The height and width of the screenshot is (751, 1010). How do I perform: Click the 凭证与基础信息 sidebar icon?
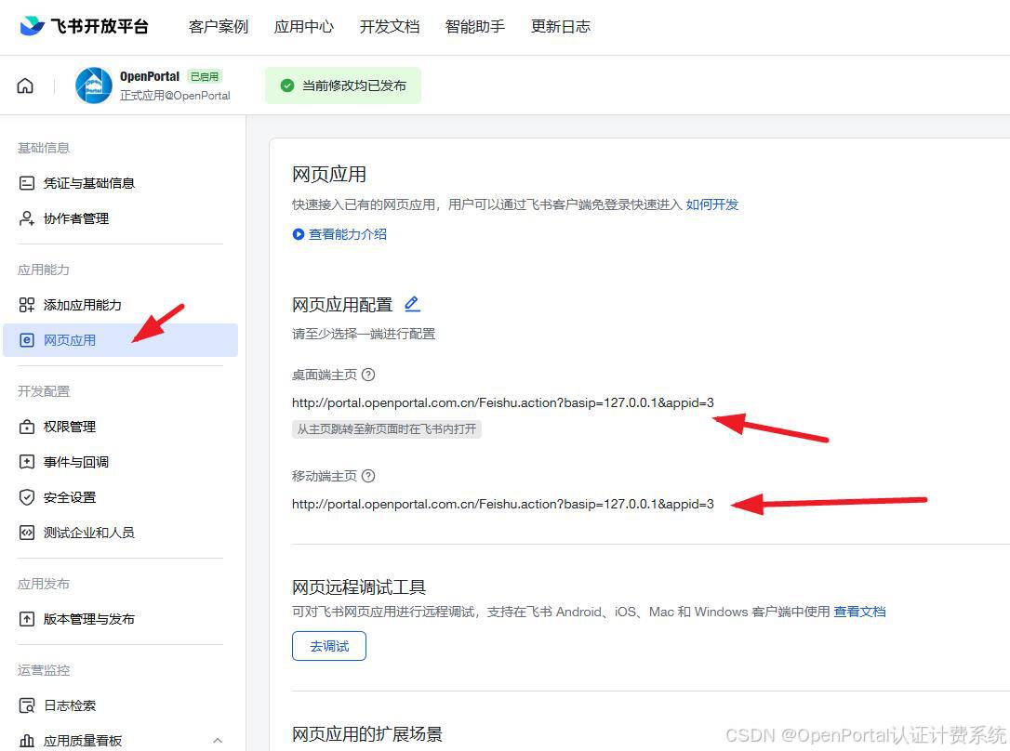tap(27, 183)
